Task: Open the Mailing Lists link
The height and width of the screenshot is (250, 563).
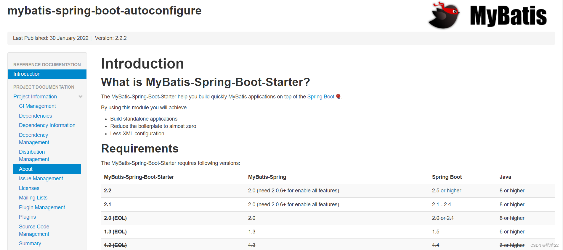Action: click(x=33, y=198)
